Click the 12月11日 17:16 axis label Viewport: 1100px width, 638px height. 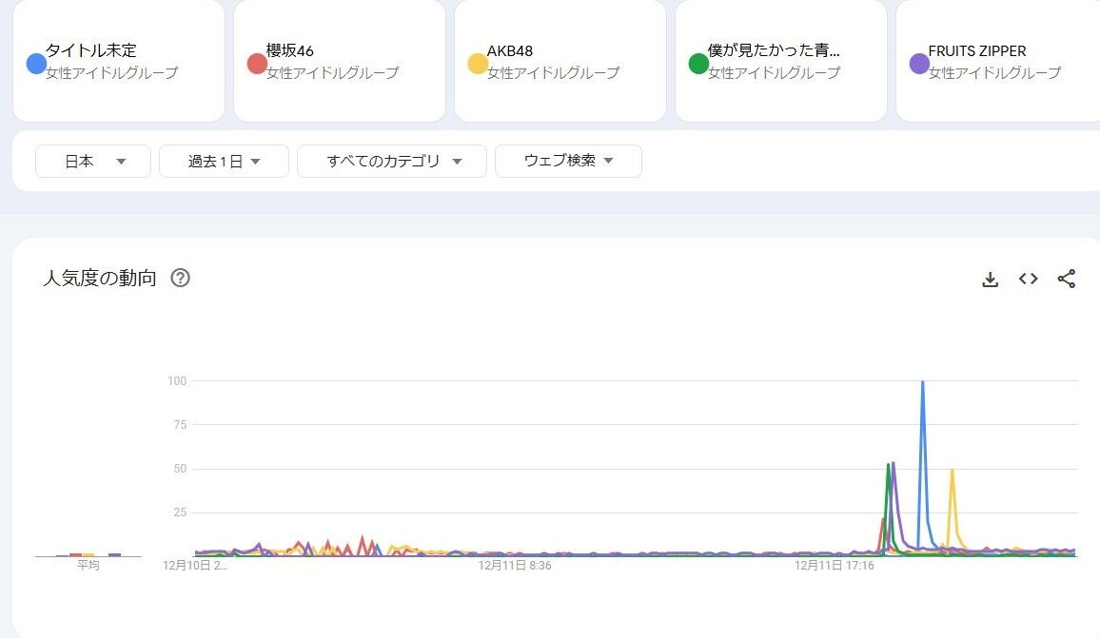tap(835, 565)
